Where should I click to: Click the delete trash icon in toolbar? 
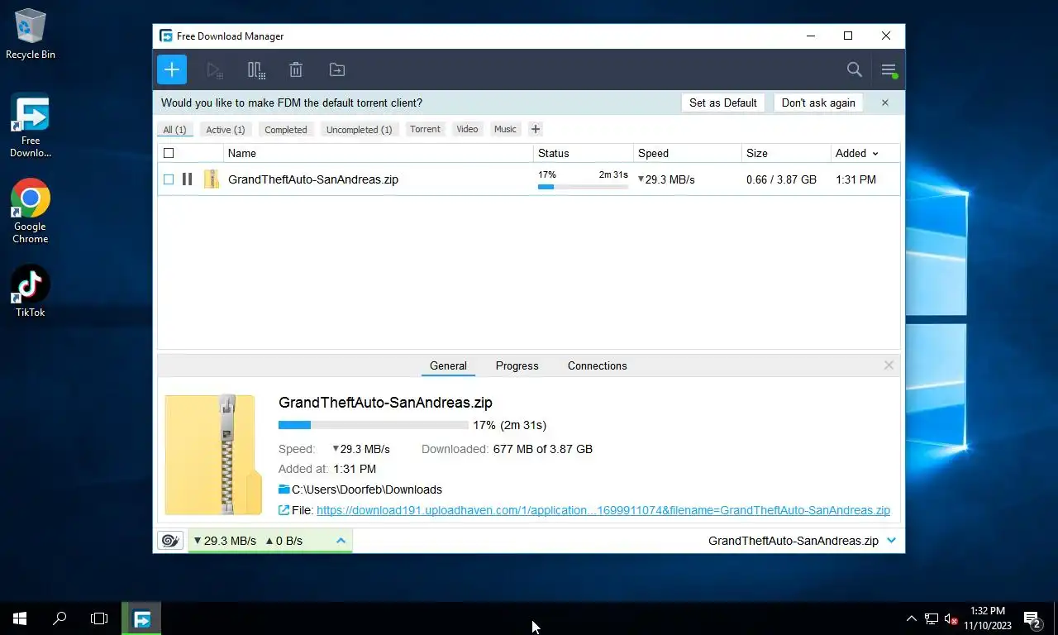point(296,70)
